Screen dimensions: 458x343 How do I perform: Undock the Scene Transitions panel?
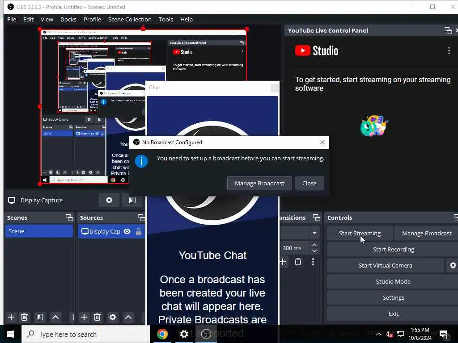317,218
